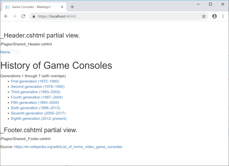Minimize the browser window
Screen dimensions: 229x166
tap(198, 4)
